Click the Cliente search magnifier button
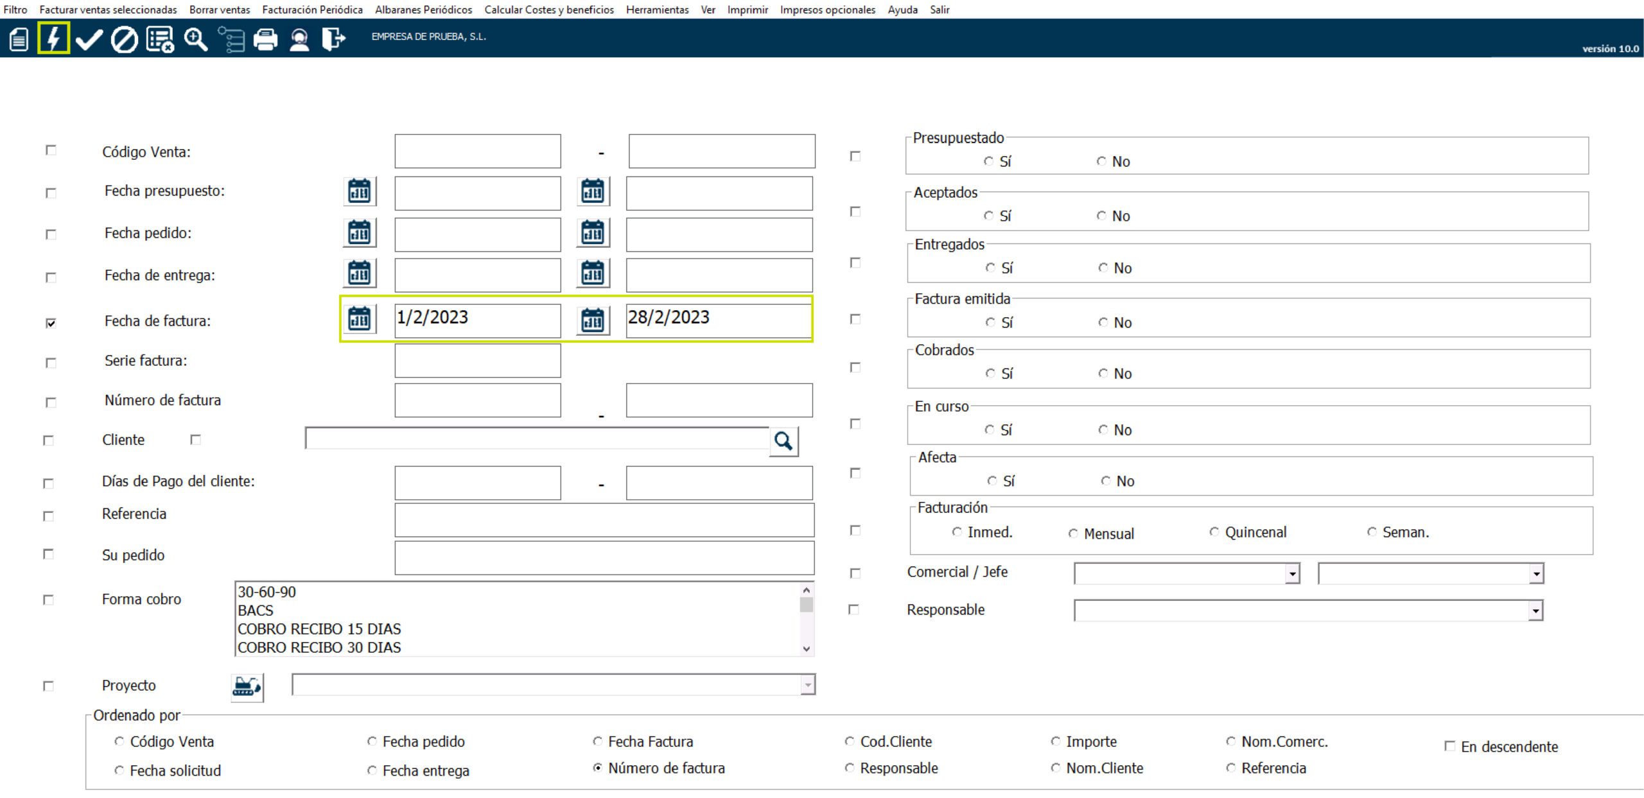The image size is (1644, 798). [x=783, y=441]
